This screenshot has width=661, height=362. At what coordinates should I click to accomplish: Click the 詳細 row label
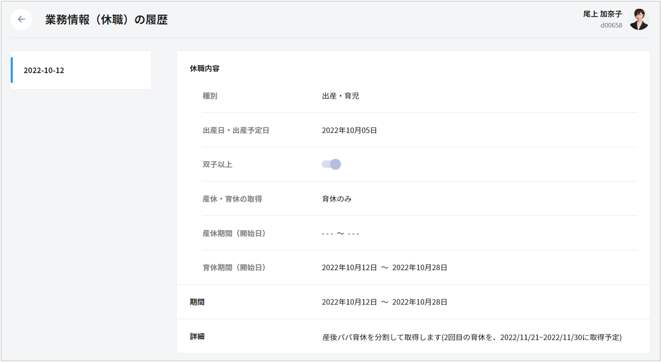point(197,336)
